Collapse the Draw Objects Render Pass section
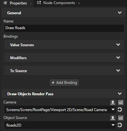 click(120, 94)
